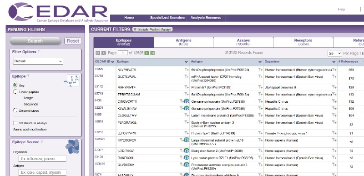The height and width of the screenshot is (176, 364).
Task: Click the # References column header
Action: (x=348, y=62)
